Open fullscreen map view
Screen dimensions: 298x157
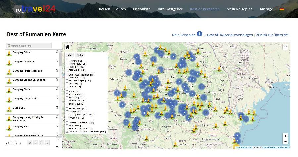pos(285,47)
